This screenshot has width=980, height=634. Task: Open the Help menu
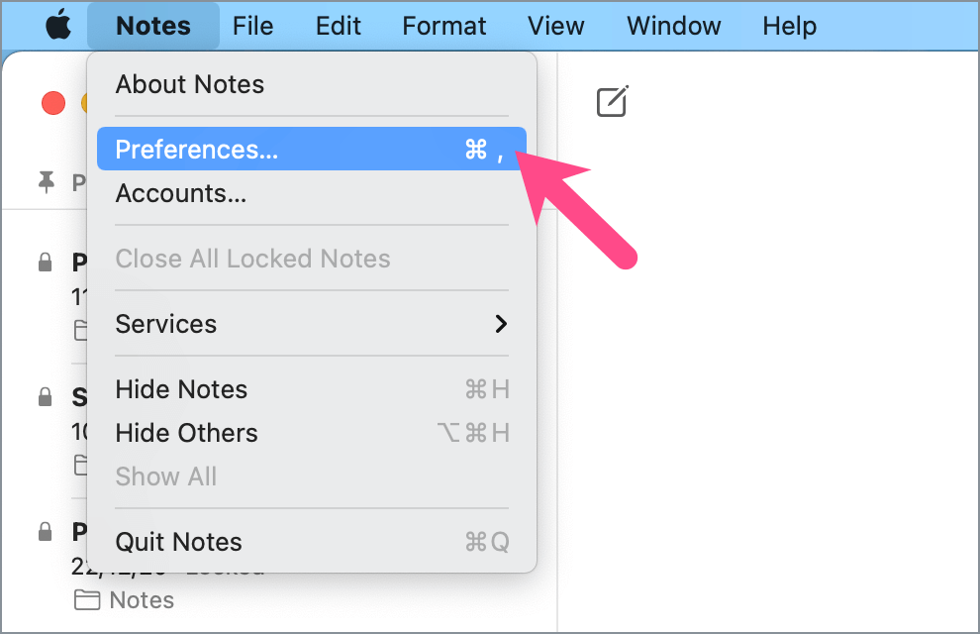coord(789,26)
